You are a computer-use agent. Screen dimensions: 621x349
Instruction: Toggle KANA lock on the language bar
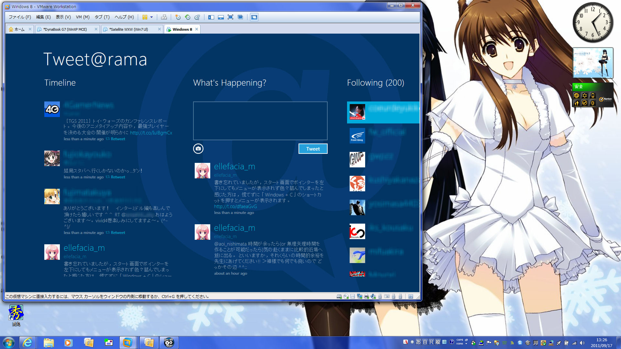click(x=460, y=344)
